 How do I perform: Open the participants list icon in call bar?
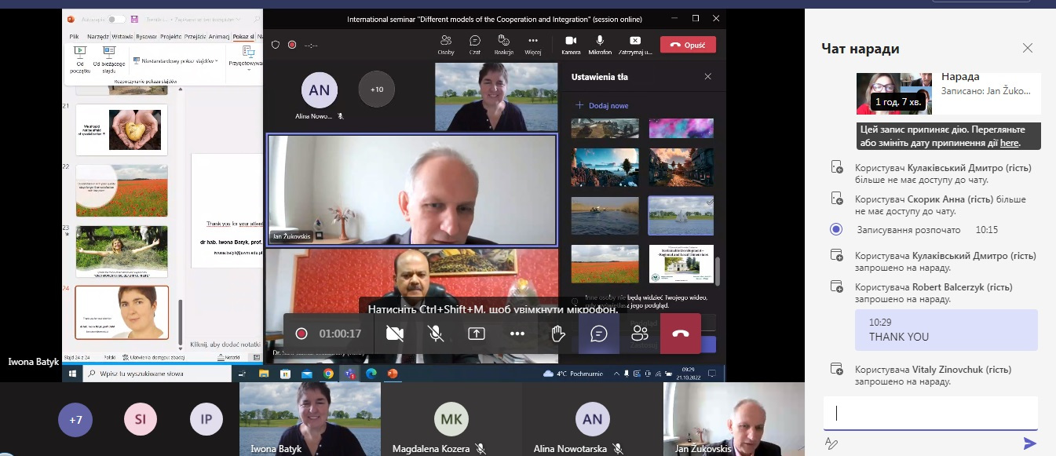[640, 334]
